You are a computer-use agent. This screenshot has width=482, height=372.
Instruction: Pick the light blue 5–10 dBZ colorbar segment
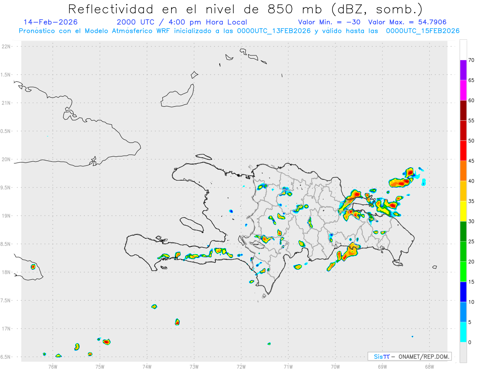[x=463, y=312]
